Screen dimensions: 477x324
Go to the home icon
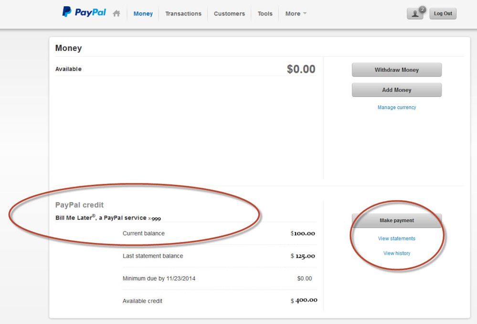(116, 13)
